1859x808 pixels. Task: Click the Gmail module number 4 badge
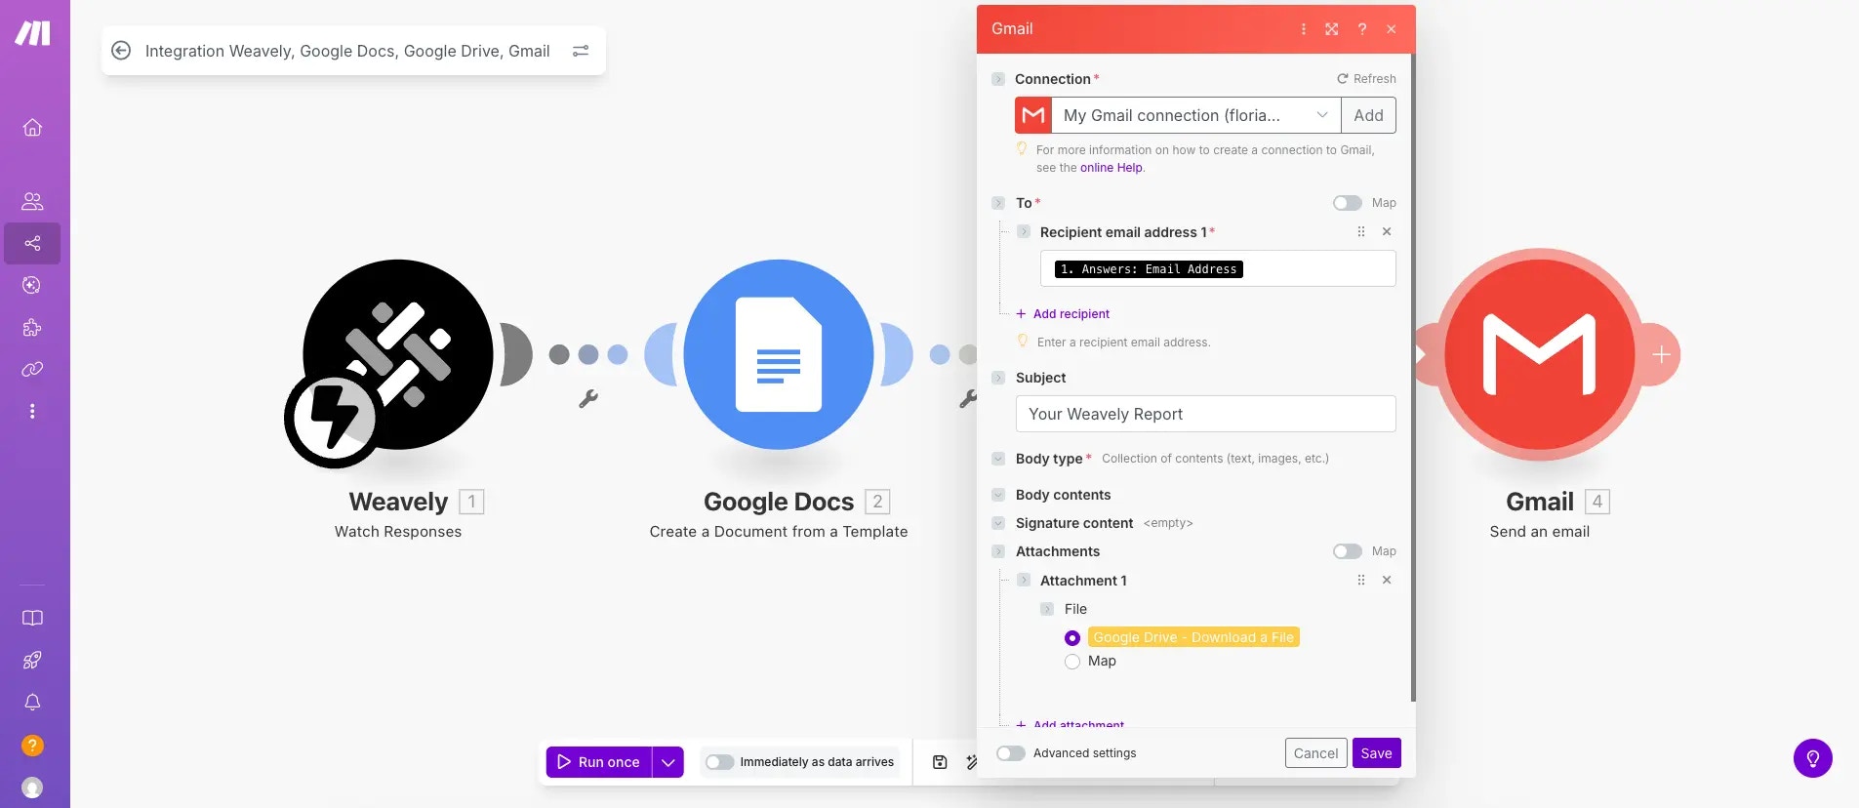pos(1597,502)
